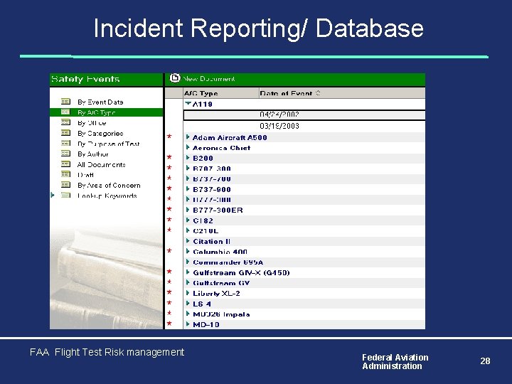Open the Draft view
512x384 pixels.
(85, 175)
